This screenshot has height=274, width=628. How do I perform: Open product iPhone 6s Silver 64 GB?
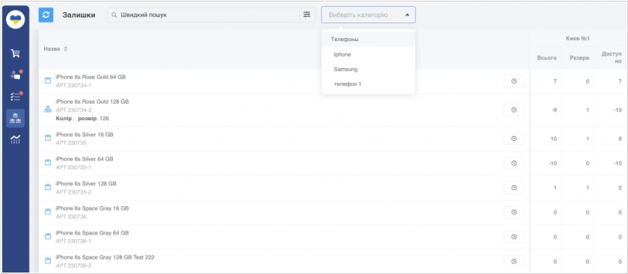[84, 159]
